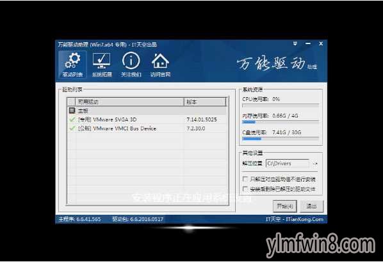Click the 0.66G / 4G memory value
Viewport: 383px width, 262px height.
tap(285, 116)
